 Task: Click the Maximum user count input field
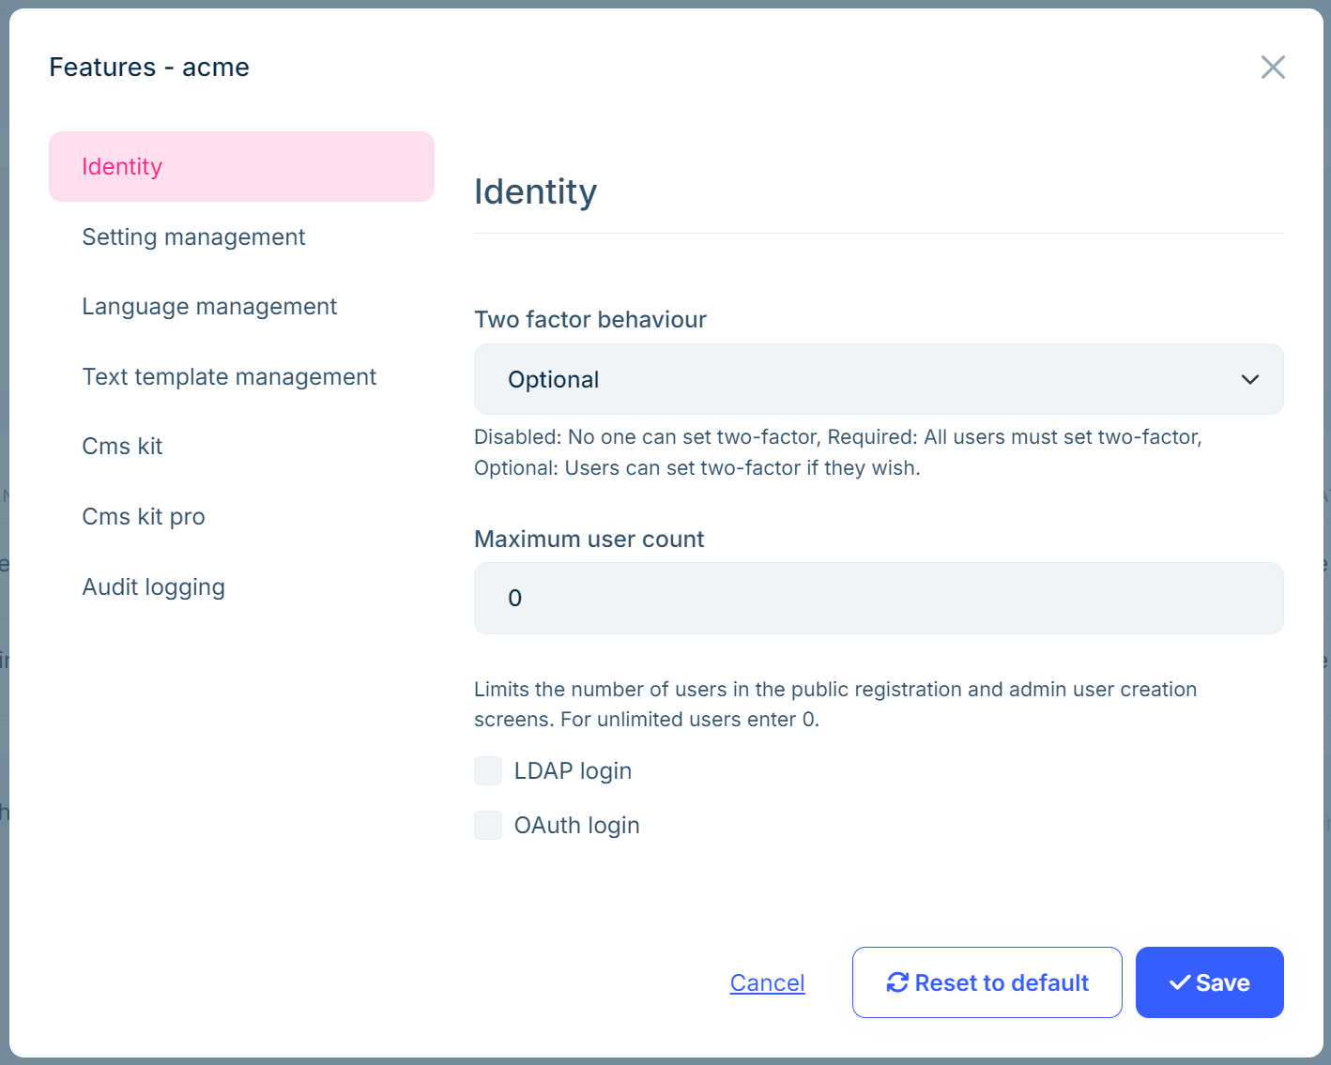878,598
